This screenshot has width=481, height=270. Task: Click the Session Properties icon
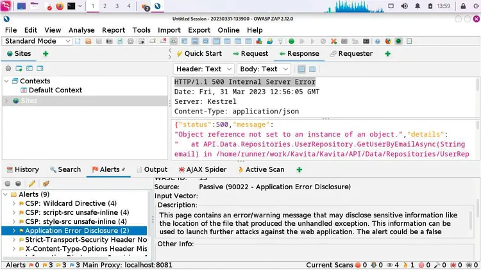click(120, 41)
